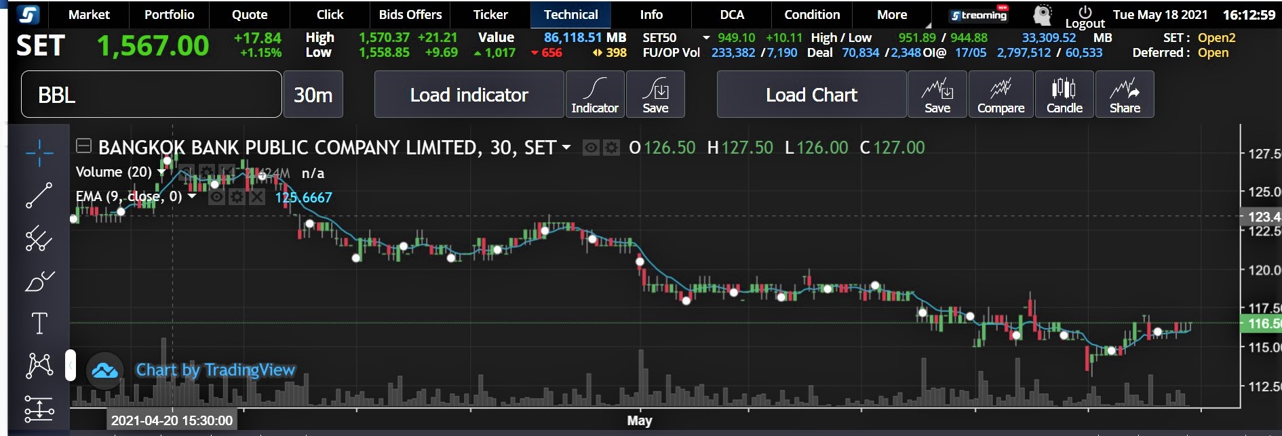Screen dimensions: 1282x436
Task: Open the Indicator button with curve icon
Action: coord(595,95)
